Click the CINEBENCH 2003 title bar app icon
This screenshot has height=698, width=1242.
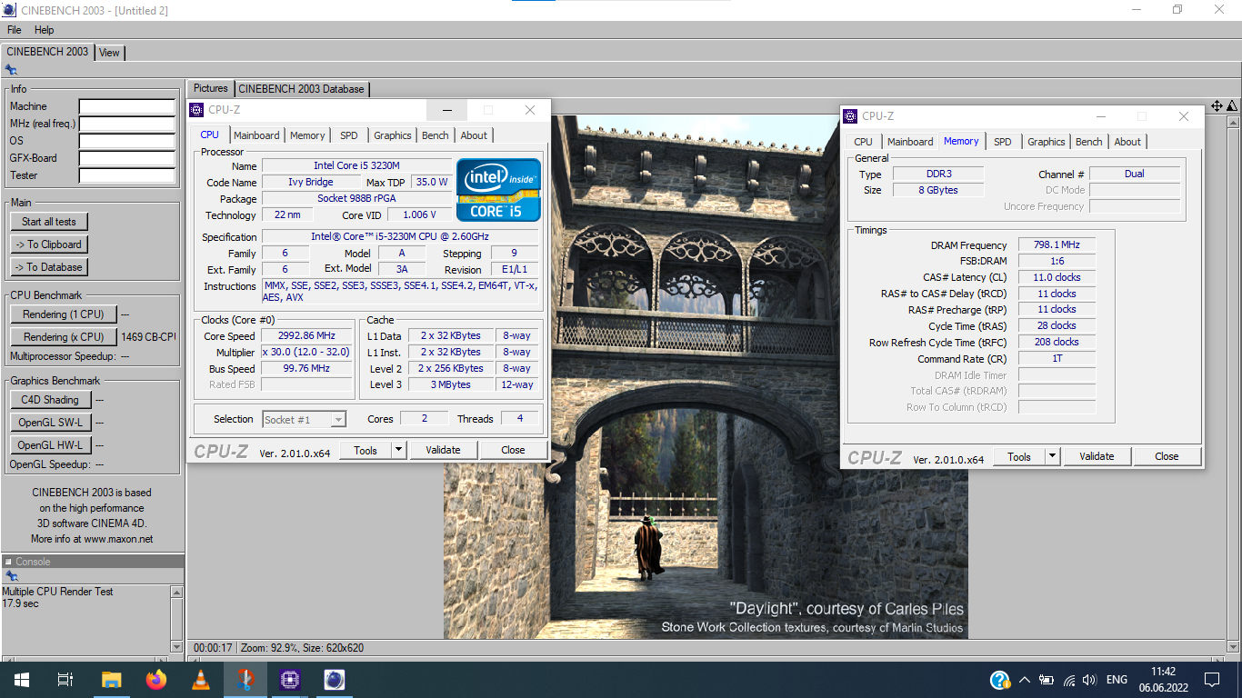coord(9,10)
